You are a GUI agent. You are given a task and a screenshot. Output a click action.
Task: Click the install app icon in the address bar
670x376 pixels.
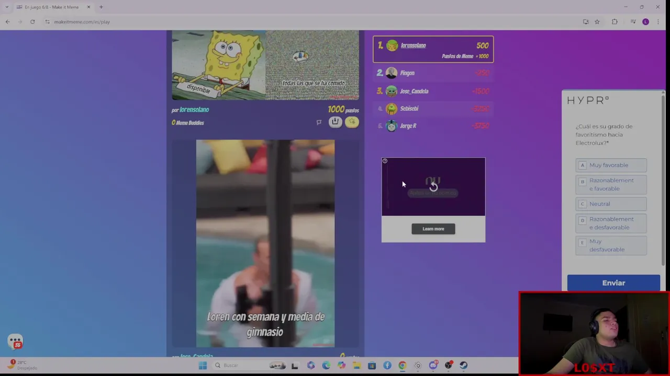pyautogui.click(x=586, y=21)
